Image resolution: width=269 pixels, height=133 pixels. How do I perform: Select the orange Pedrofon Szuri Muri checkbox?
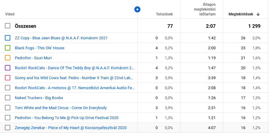click(x=8, y=58)
